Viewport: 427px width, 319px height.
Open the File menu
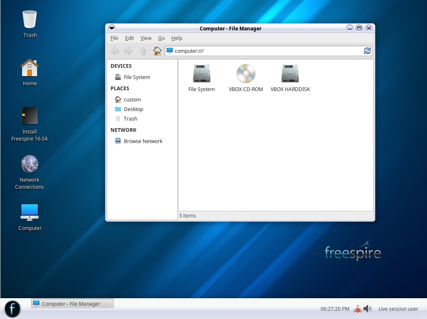click(114, 38)
